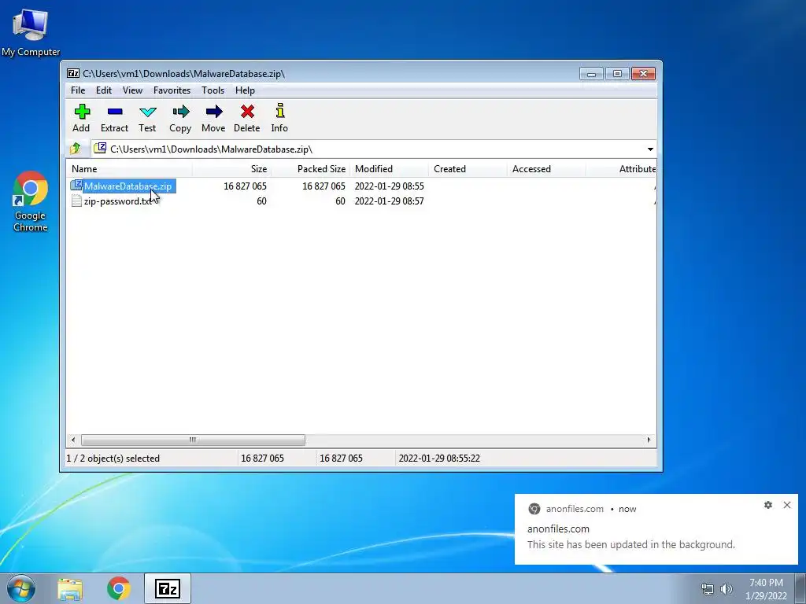This screenshot has width=806, height=604.
Task: Open Windows Explorer from taskbar
Action: pyautogui.click(x=70, y=588)
